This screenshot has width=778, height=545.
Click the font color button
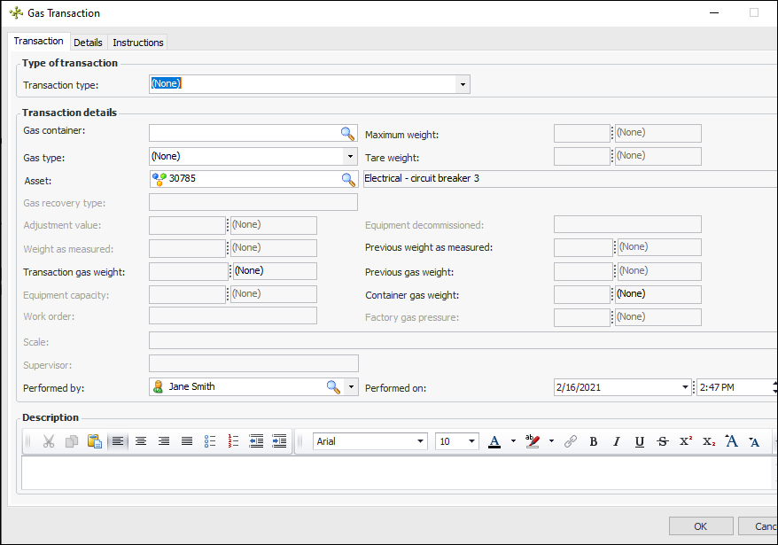coord(494,441)
